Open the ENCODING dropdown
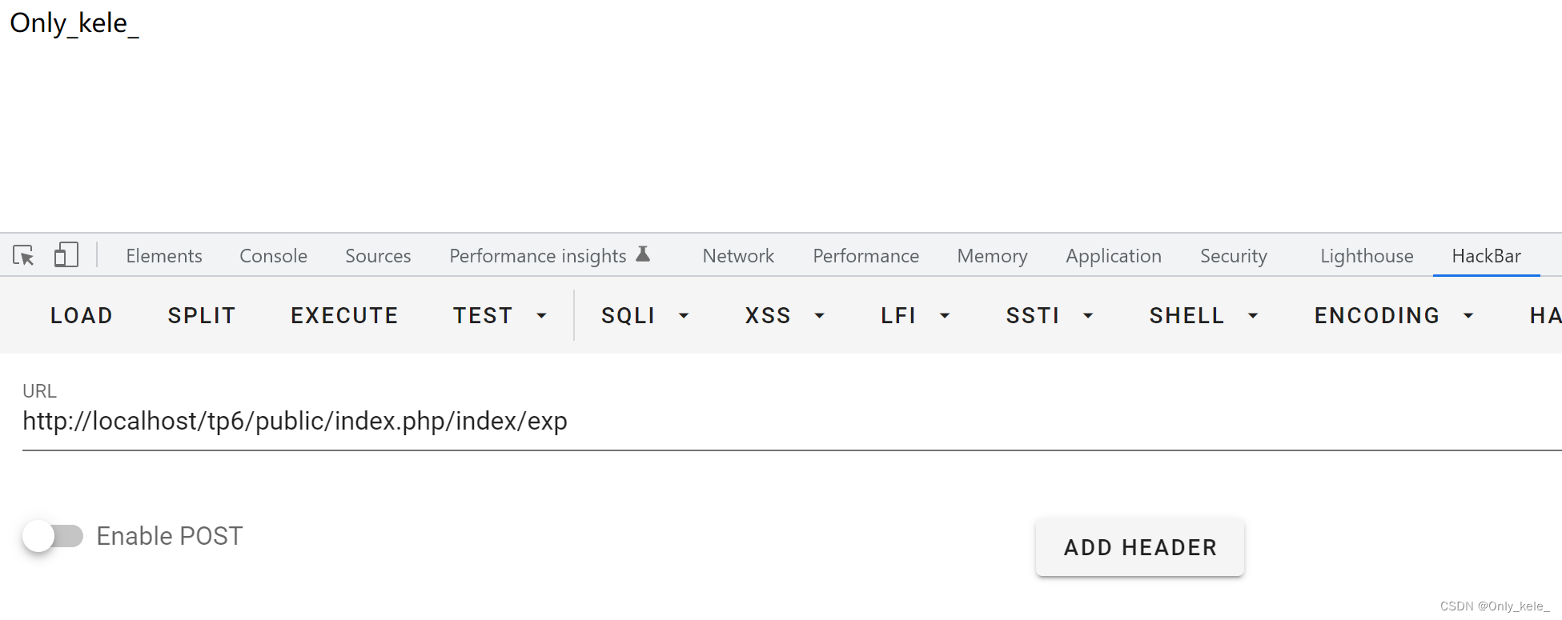Screen dimensions: 1562x620 pyautogui.click(x=1468, y=316)
